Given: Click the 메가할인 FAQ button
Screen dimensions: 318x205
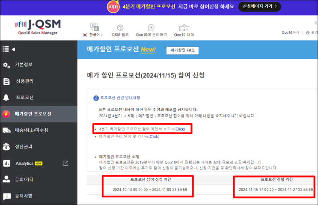Looking at the screenshot, I should coord(182,50).
